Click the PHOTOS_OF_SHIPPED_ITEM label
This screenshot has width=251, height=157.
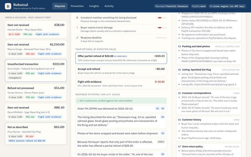pos(227,47)
